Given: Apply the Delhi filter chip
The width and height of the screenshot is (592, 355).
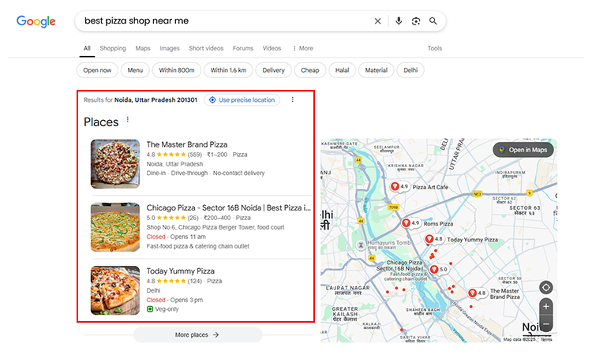Looking at the screenshot, I should click(x=410, y=70).
